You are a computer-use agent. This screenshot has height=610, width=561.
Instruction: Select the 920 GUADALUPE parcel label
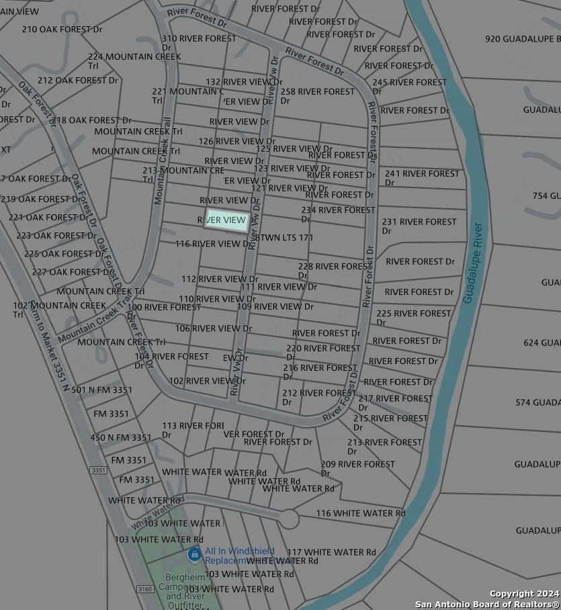(523, 39)
